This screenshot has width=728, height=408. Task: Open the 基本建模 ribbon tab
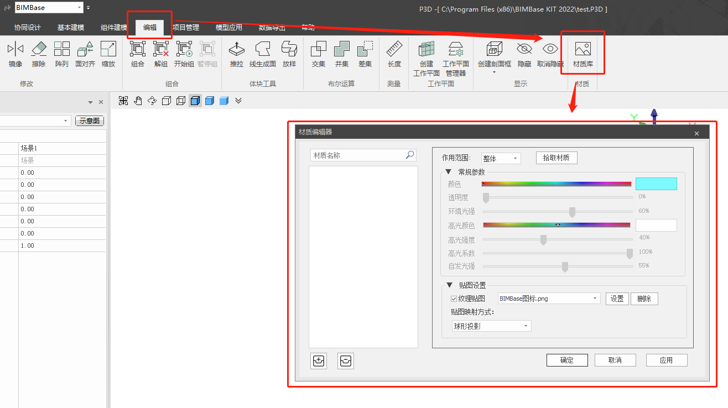tap(71, 27)
